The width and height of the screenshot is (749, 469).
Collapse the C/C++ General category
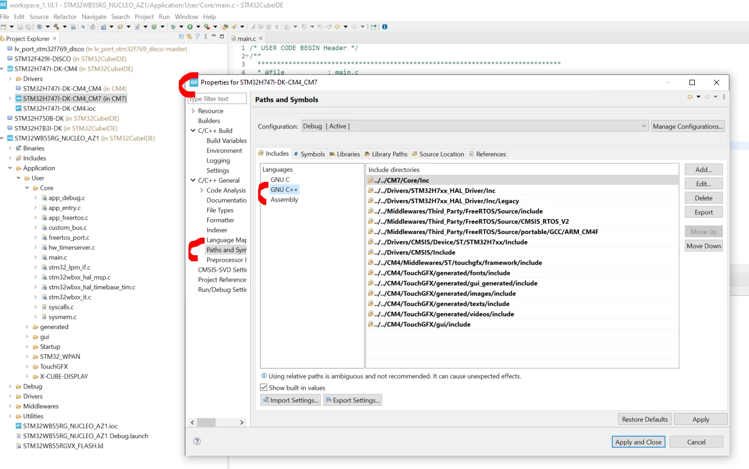coord(193,181)
